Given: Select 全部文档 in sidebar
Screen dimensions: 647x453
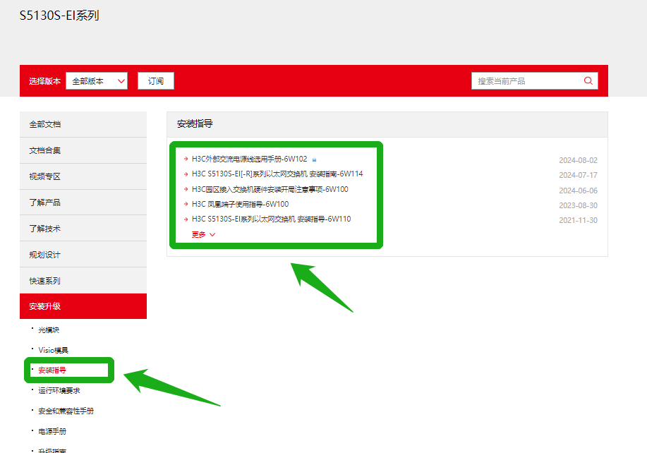Looking at the screenshot, I should coord(83,124).
